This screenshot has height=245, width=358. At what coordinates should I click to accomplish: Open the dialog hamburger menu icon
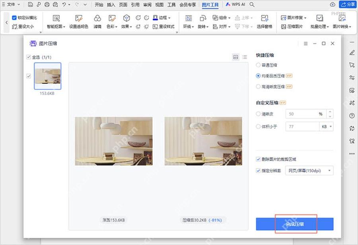(x=305, y=44)
